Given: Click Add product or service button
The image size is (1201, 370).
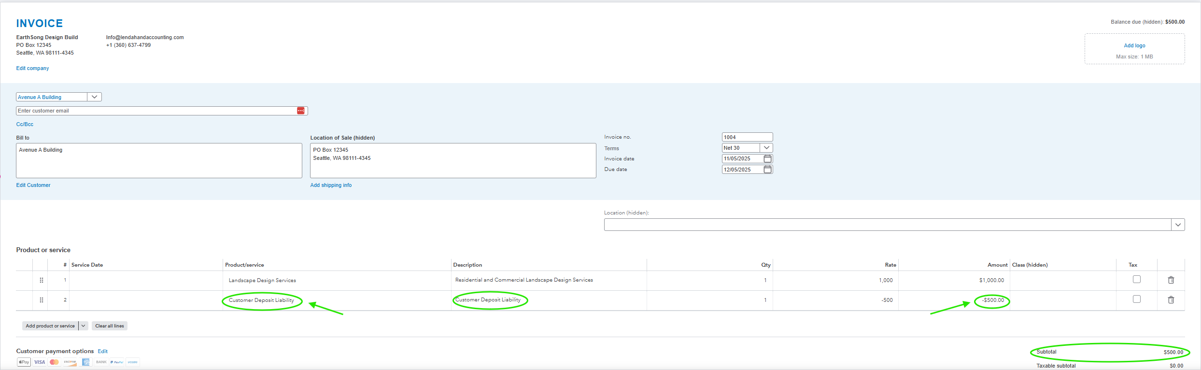Looking at the screenshot, I should point(50,326).
